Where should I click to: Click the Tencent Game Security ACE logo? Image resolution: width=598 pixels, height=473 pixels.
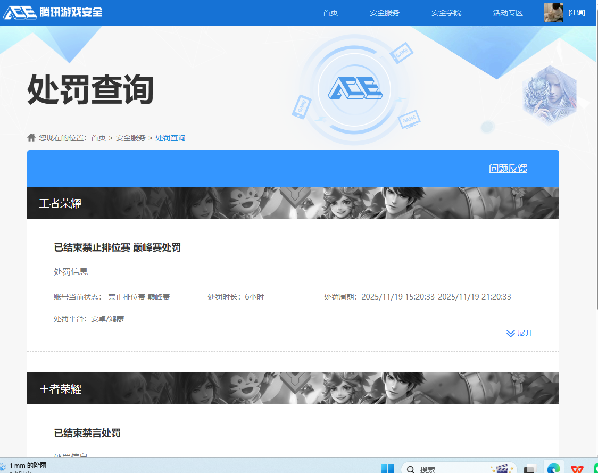pyautogui.click(x=53, y=12)
